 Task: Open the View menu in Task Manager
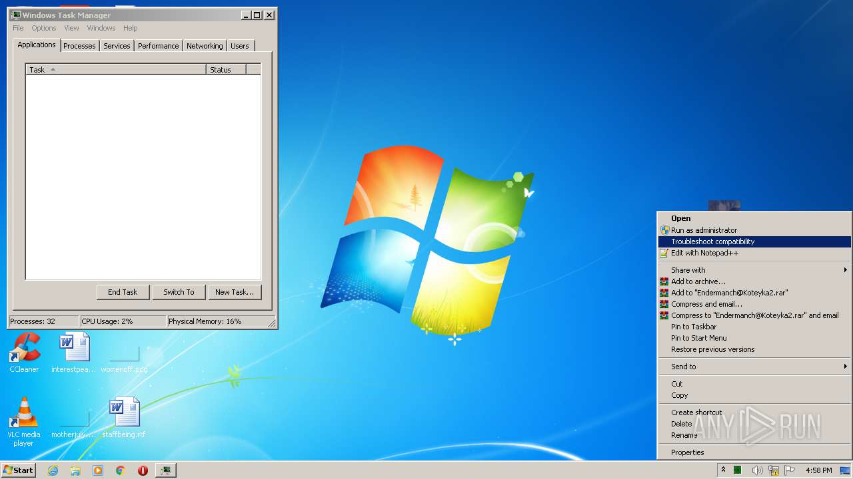[71, 28]
